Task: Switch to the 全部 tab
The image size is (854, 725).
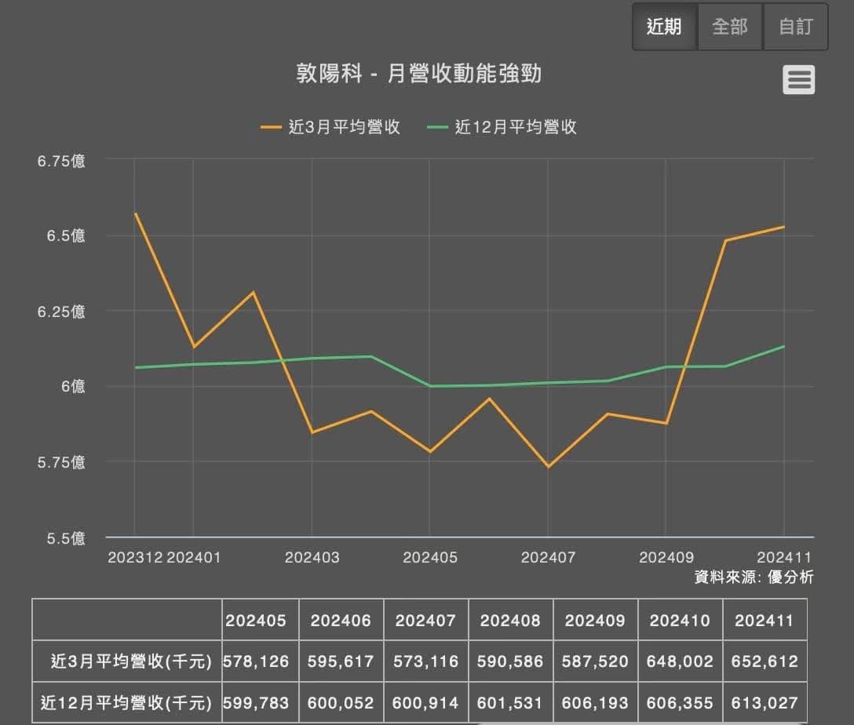Action: 730,26
